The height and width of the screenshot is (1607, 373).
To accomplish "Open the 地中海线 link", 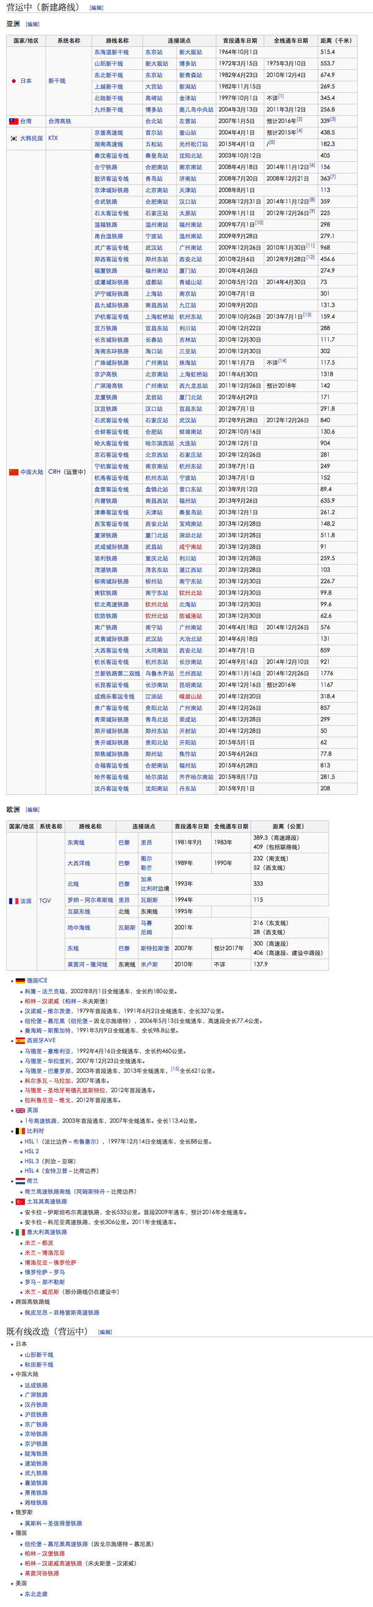I will 79,928.
